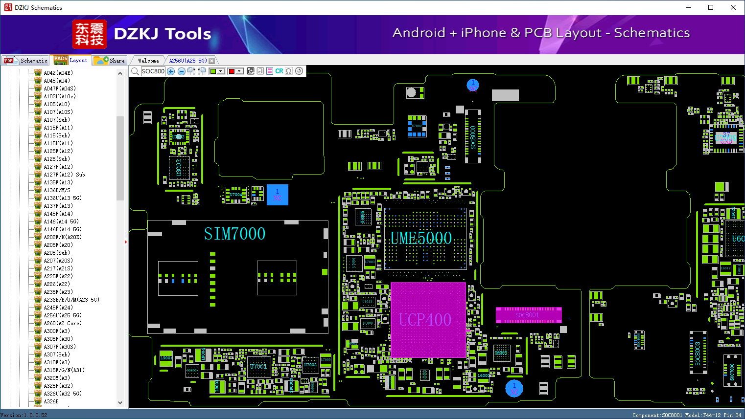
Task: Select A236B/E/O/M(A23 5G) entry
Action: pyautogui.click(x=71, y=300)
